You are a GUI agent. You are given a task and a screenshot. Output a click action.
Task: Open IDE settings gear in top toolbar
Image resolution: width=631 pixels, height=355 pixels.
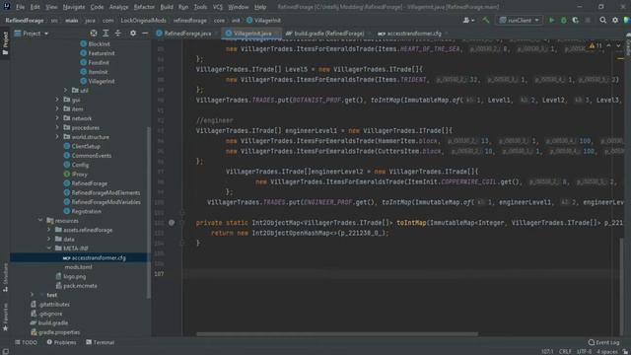[x=615, y=20]
